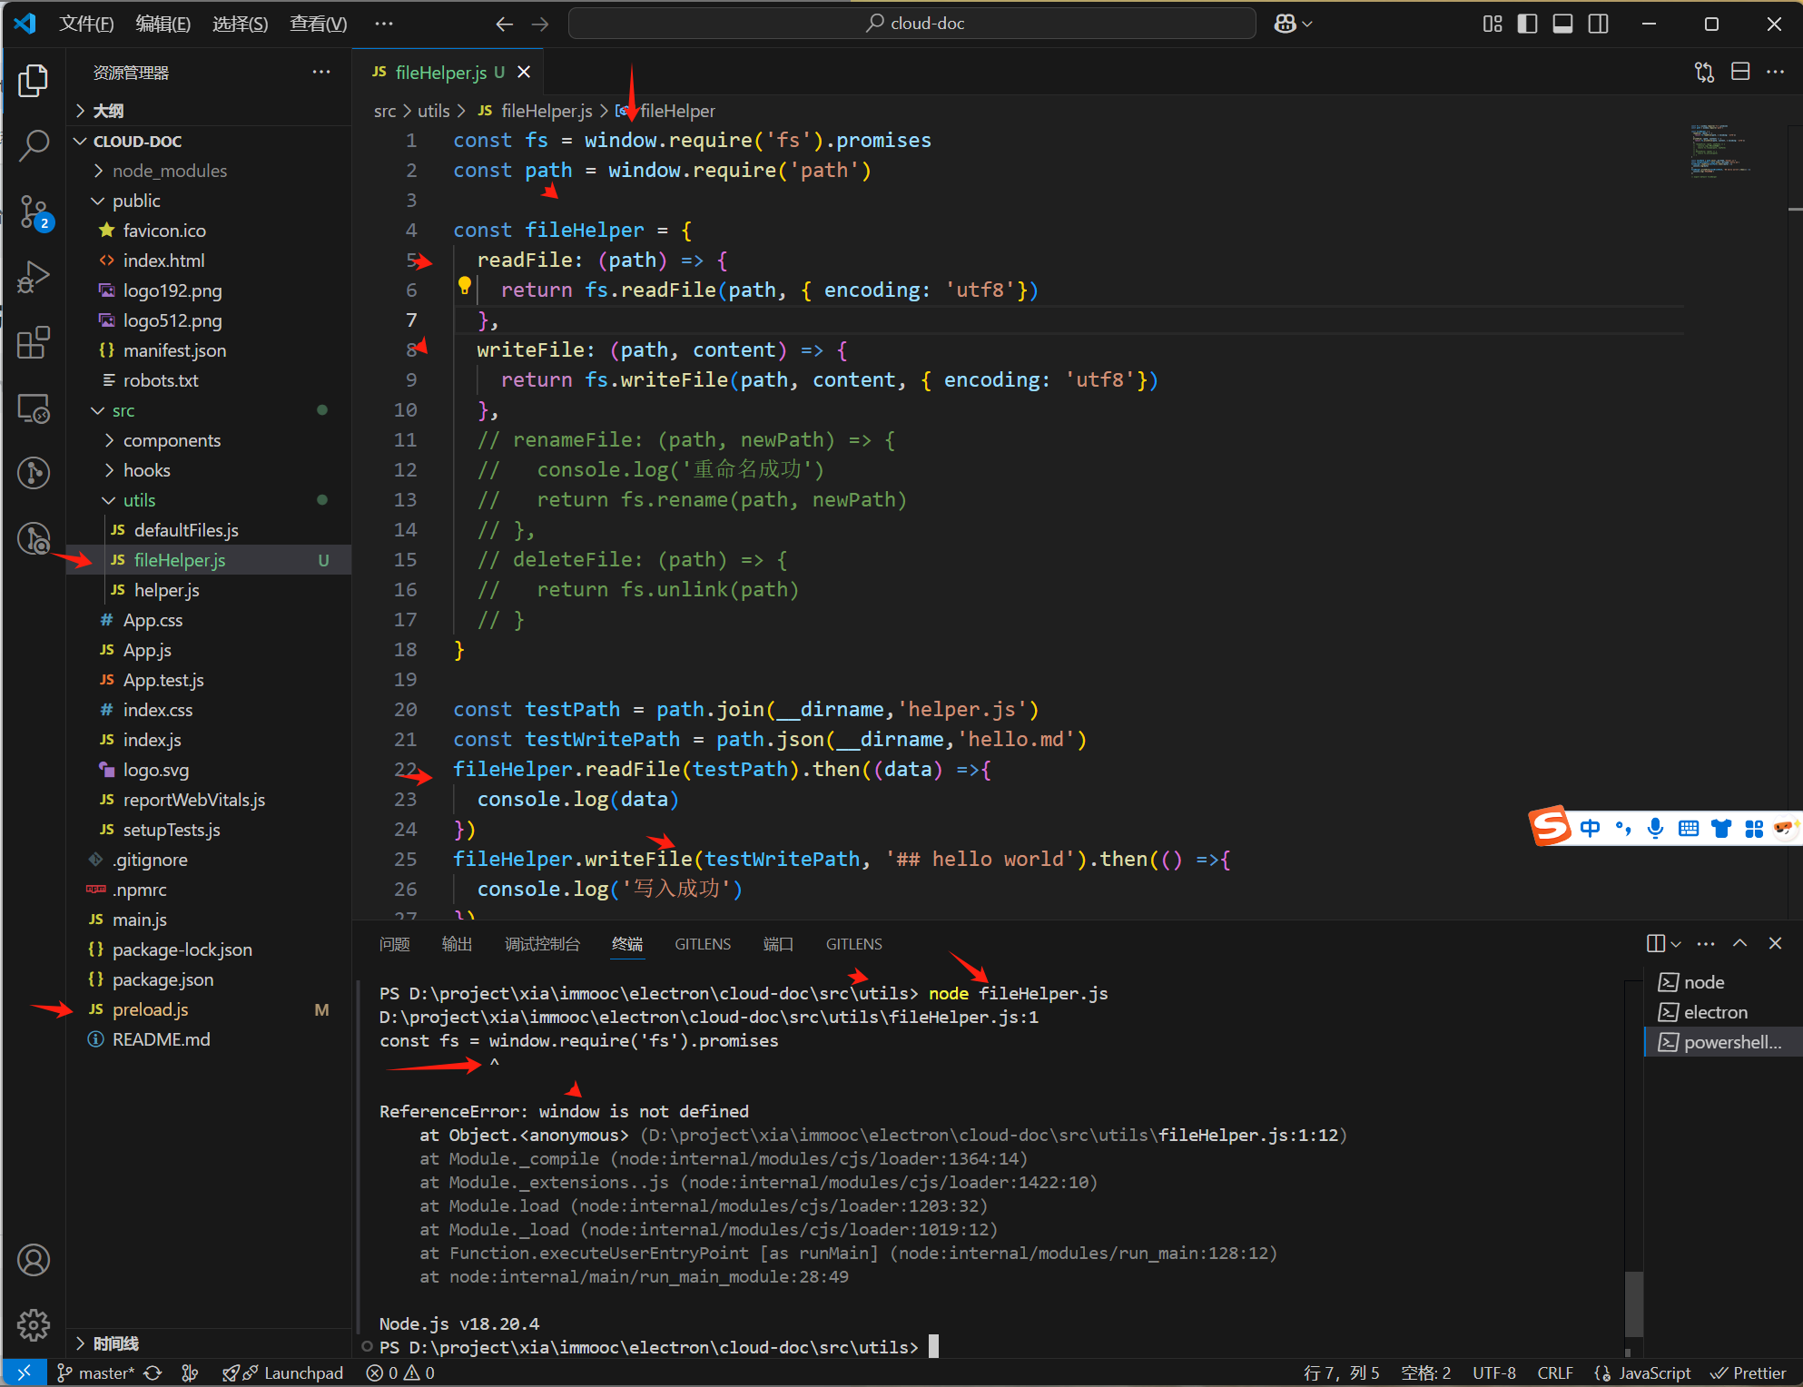Click Synchronize Changes icon in status bar

coord(153,1372)
